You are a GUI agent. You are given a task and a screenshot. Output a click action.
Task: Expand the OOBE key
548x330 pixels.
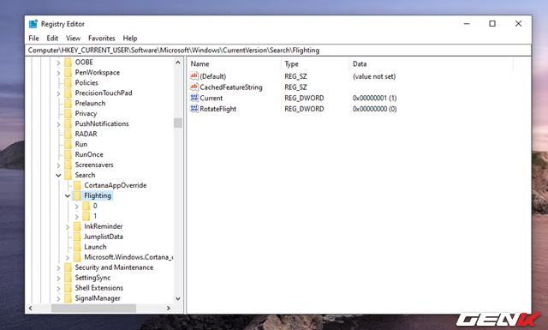click(x=58, y=63)
